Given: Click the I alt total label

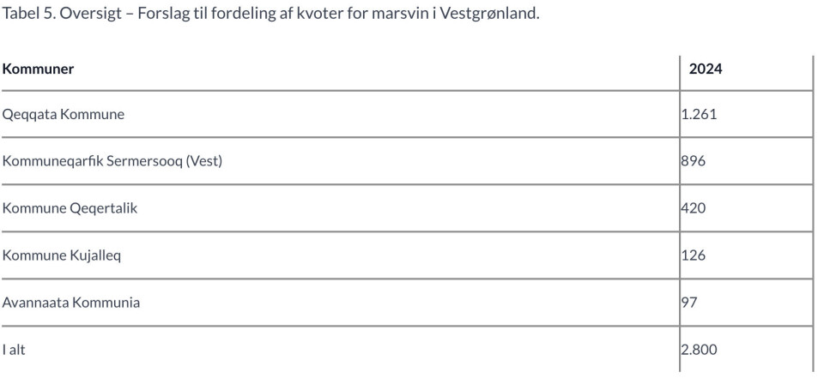Looking at the screenshot, I should [x=14, y=350].
